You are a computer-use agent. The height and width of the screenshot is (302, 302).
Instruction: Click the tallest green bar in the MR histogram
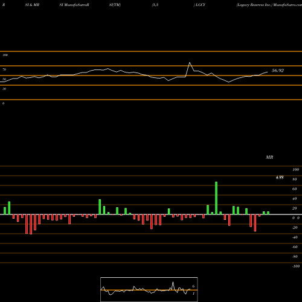(x=216, y=198)
